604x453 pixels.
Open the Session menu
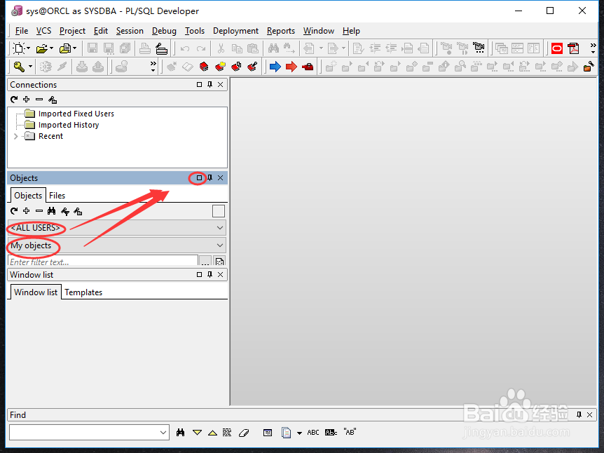130,31
